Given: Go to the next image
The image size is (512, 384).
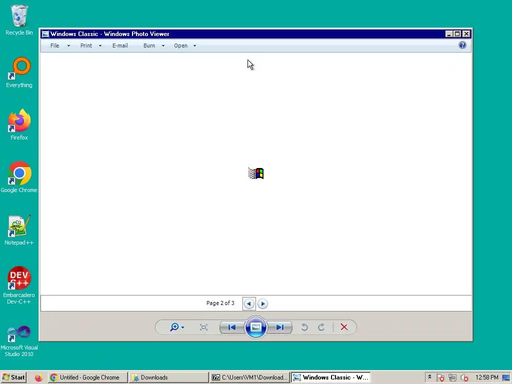Looking at the screenshot, I should coord(280,327).
